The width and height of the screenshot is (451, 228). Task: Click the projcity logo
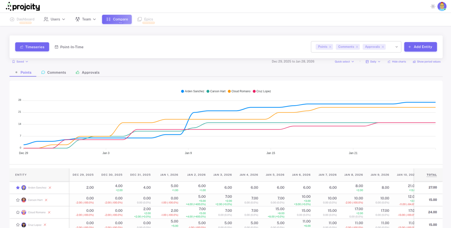pos(23,6)
